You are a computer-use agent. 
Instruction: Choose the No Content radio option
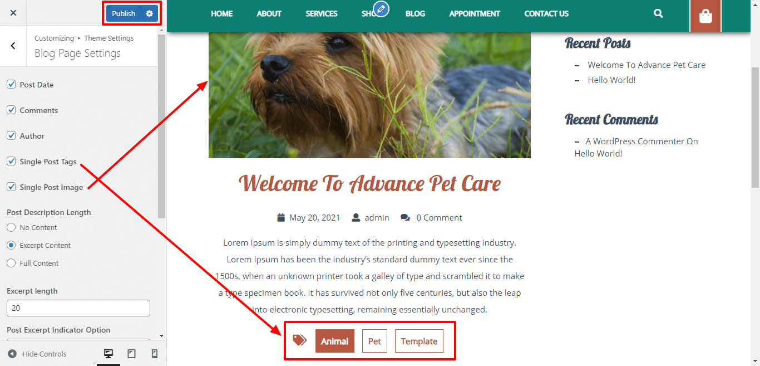point(11,227)
